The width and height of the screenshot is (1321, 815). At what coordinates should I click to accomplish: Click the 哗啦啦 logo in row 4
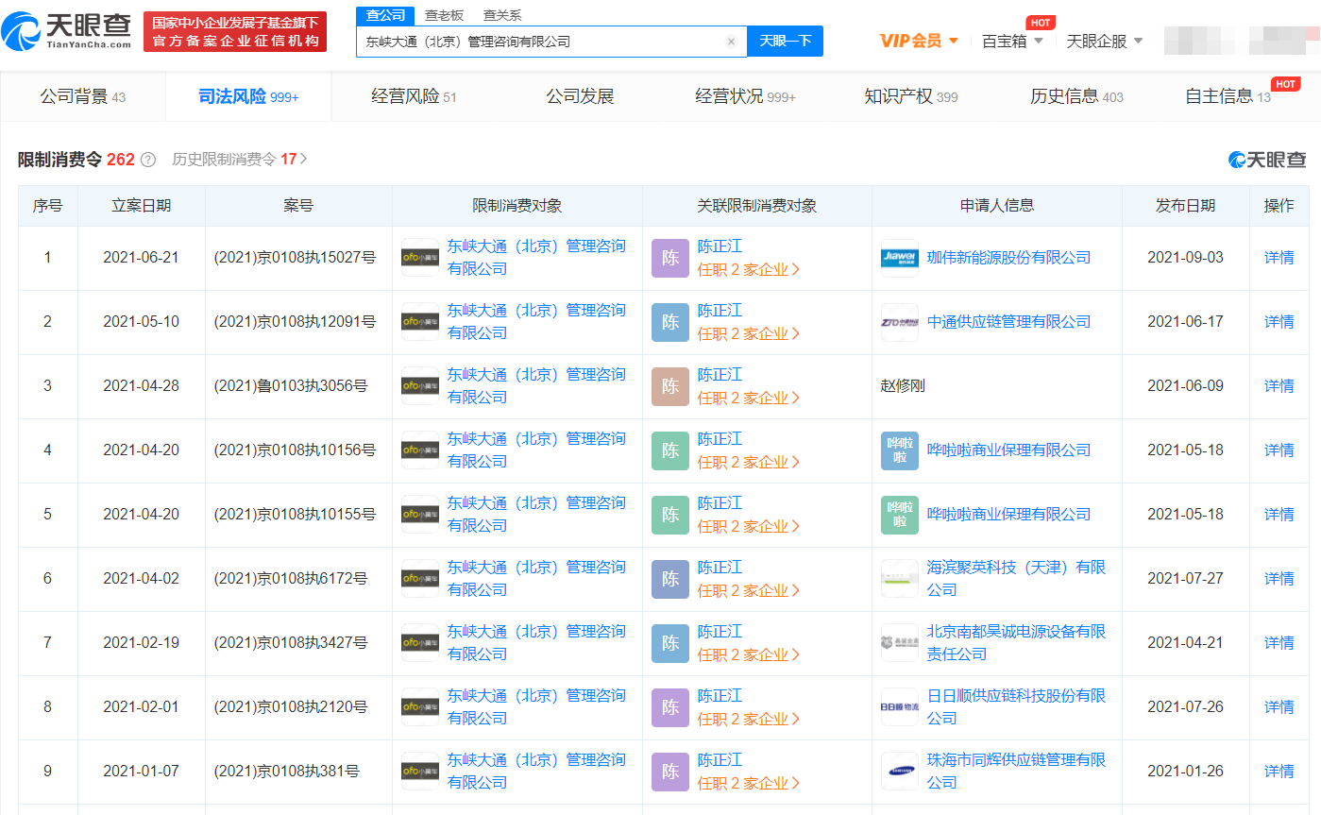click(x=900, y=450)
